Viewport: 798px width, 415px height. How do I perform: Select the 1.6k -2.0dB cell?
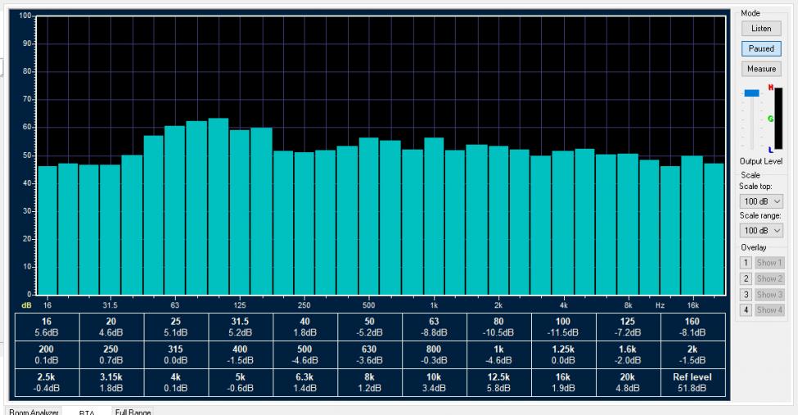tap(629, 354)
